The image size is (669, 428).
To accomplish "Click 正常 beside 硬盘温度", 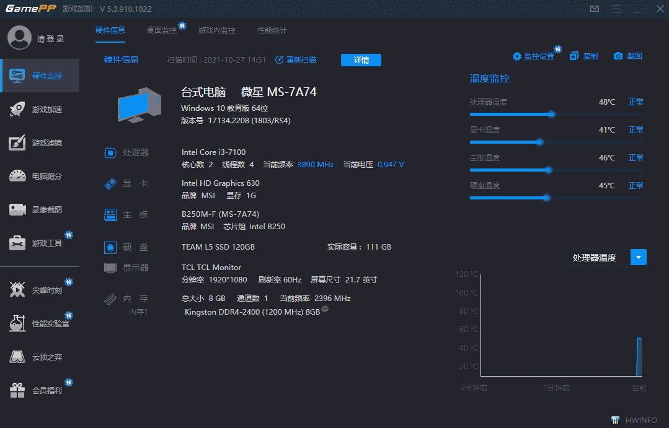I will [636, 185].
